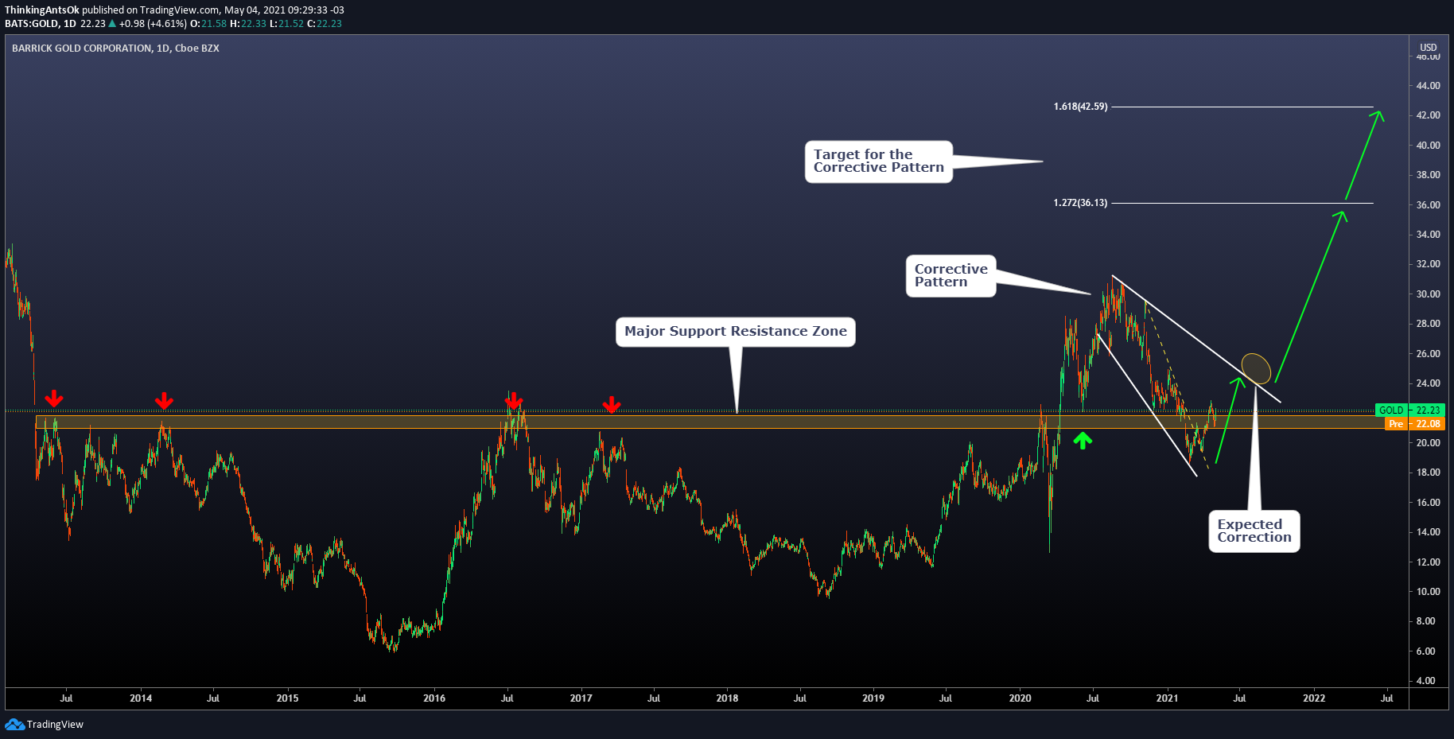The height and width of the screenshot is (739, 1454).
Task: Click the orange Pre 22.08 price tag
Action: [1414, 424]
